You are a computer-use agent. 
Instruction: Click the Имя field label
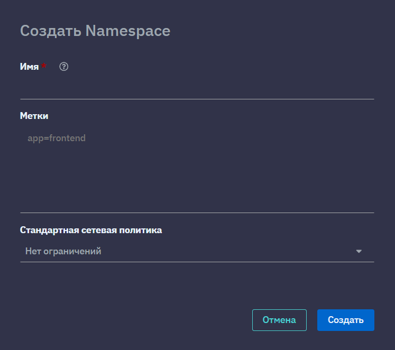pyautogui.click(x=29, y=67)
